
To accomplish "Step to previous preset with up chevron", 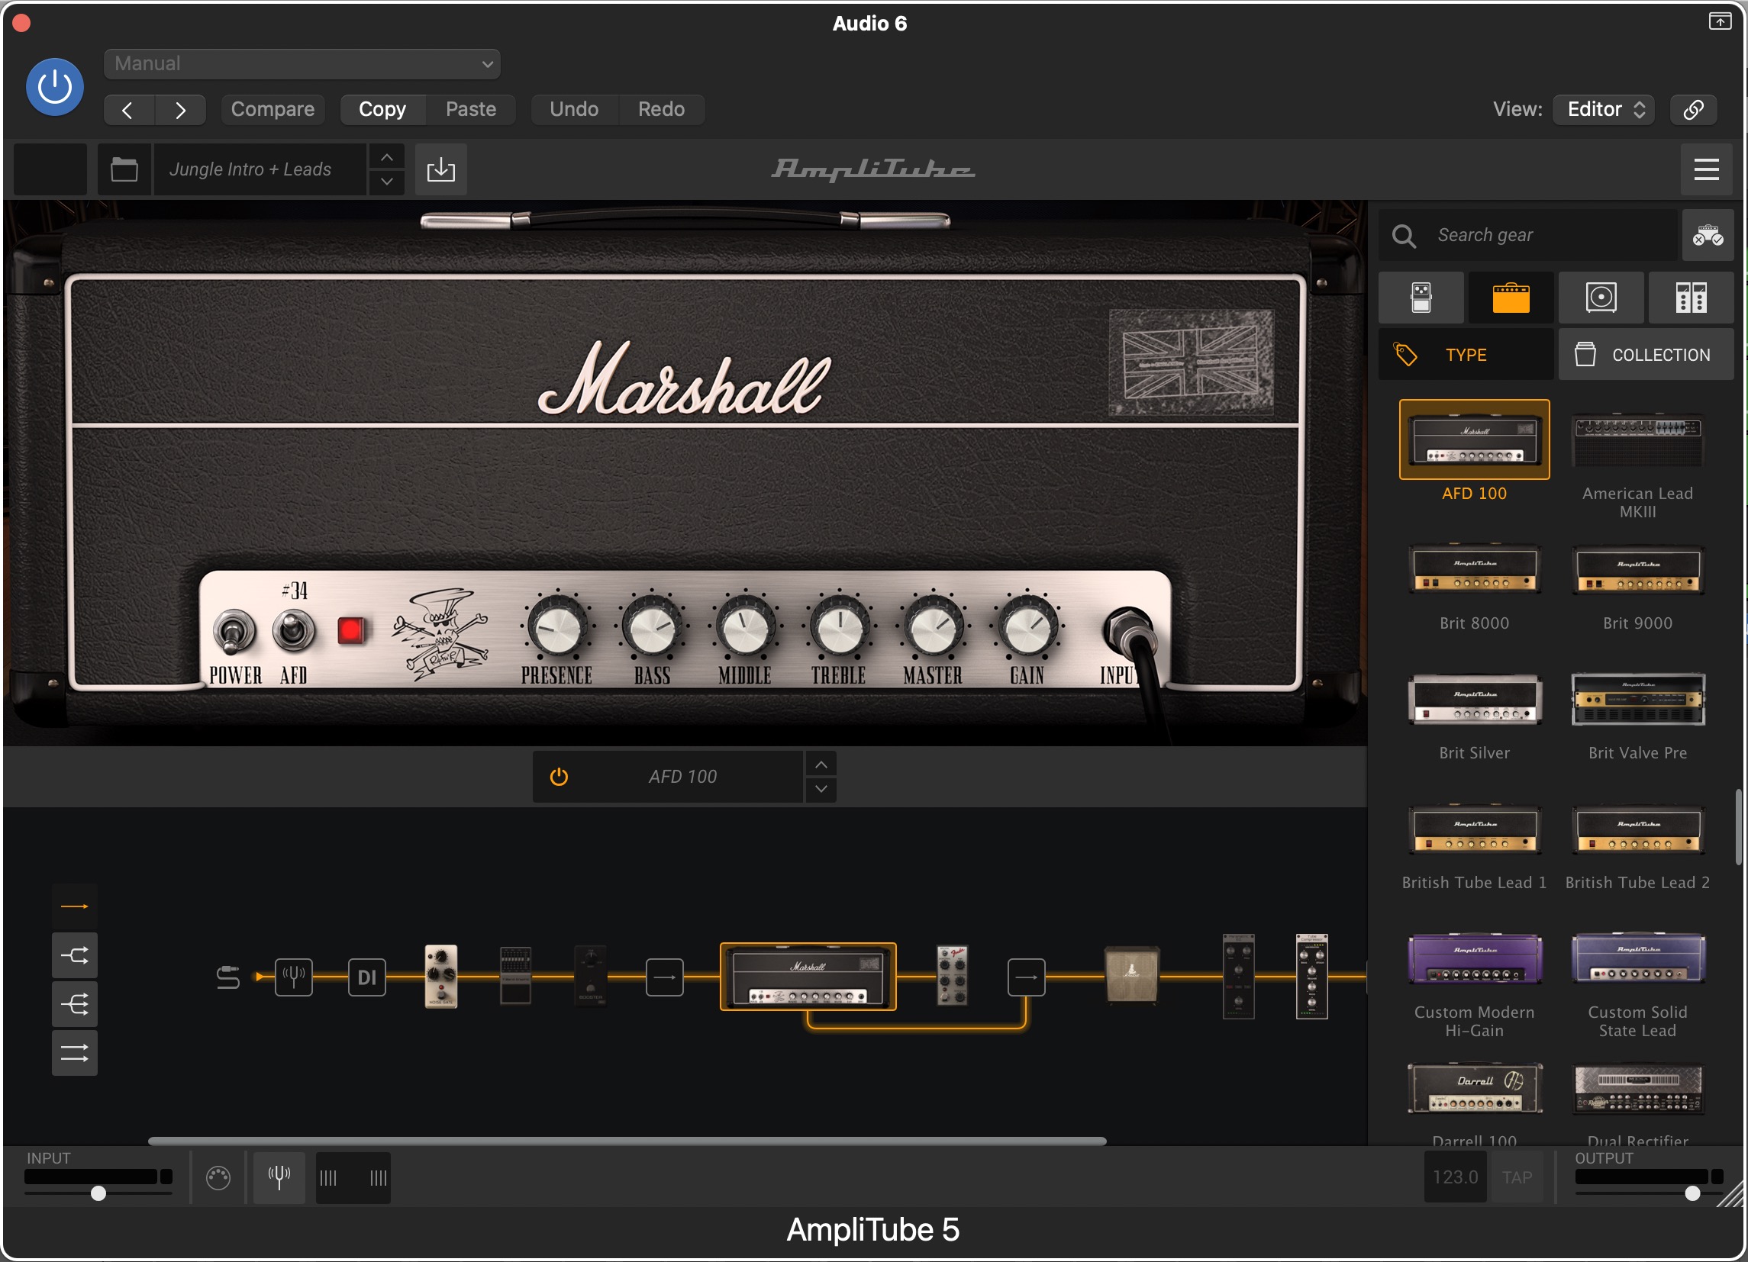I will (x=387, y=157).
